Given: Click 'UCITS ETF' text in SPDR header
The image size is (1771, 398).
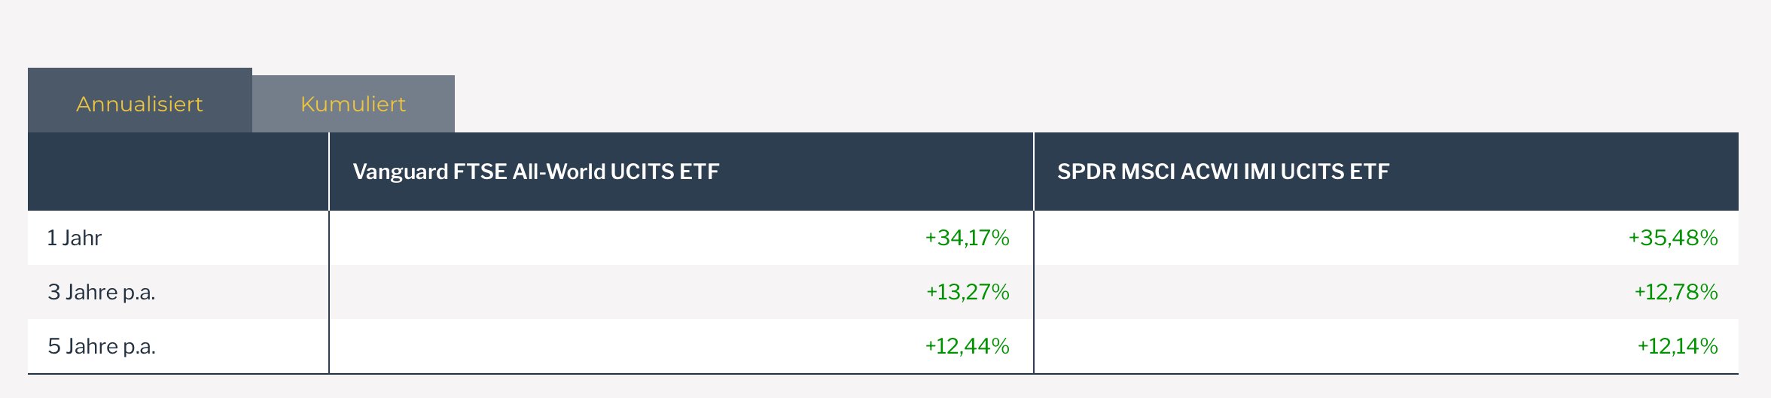Looking at the screenshot, I should coord(1334,172).
